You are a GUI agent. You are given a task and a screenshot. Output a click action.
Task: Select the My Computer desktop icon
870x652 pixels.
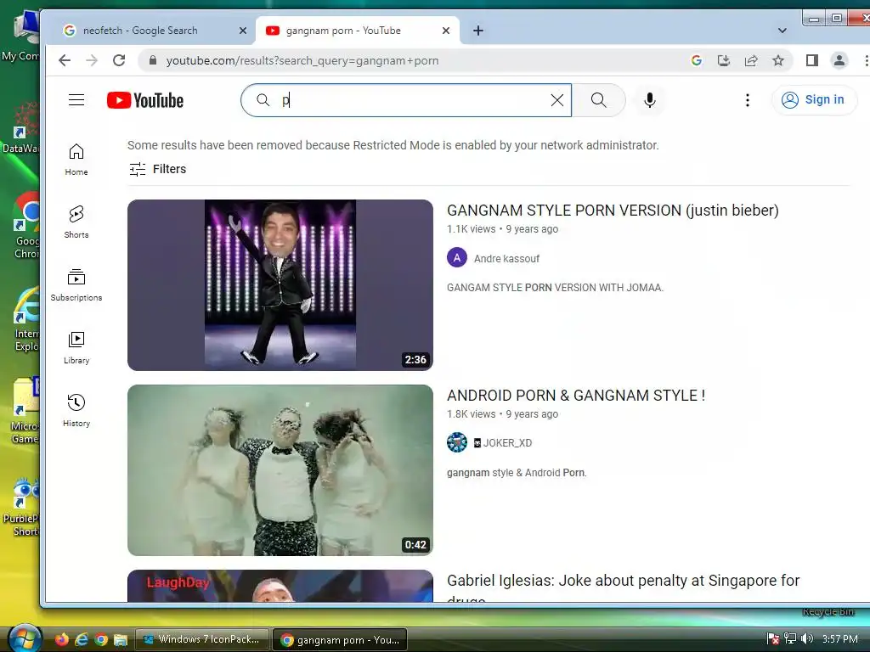pyautogui.click(x=22, y=37)
